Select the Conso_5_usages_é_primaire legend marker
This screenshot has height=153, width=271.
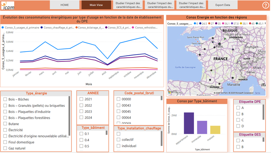3,27
